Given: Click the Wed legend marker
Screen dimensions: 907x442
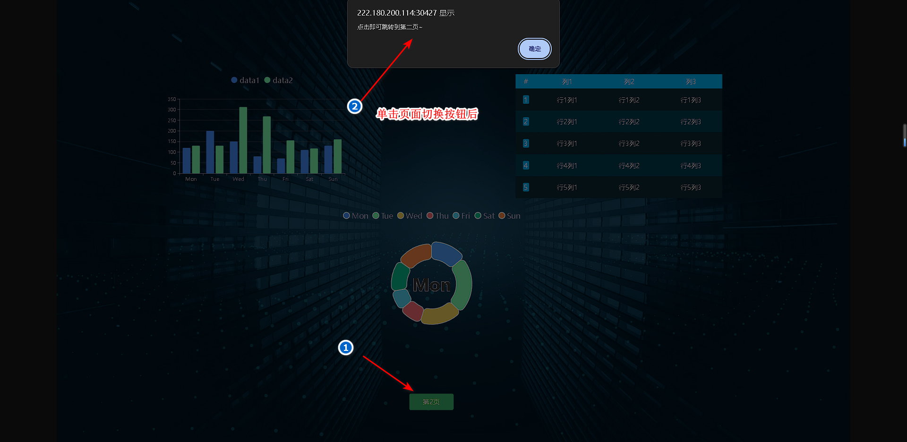Looking at the screenshot, I should tap(401, 216).
